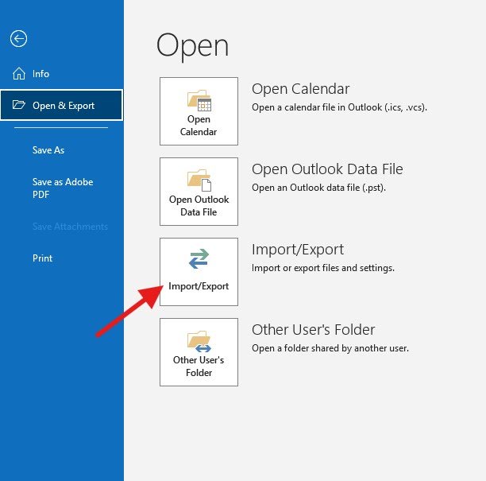Click the open folder icon beside Open & Export
Screen dimensions: 486x481
18,105
